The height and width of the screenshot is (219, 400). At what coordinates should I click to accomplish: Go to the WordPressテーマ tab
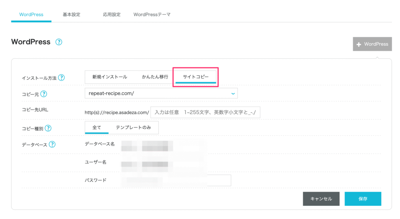coord(152,14)
